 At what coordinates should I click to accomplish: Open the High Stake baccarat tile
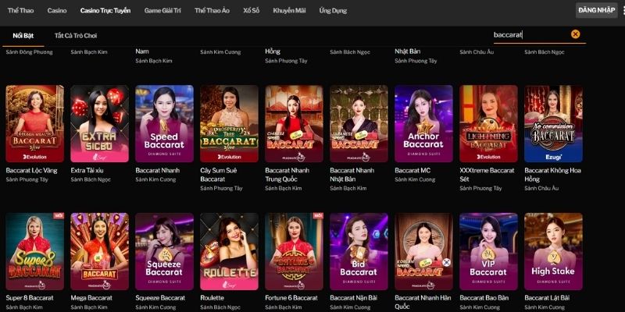pos(553,251)
